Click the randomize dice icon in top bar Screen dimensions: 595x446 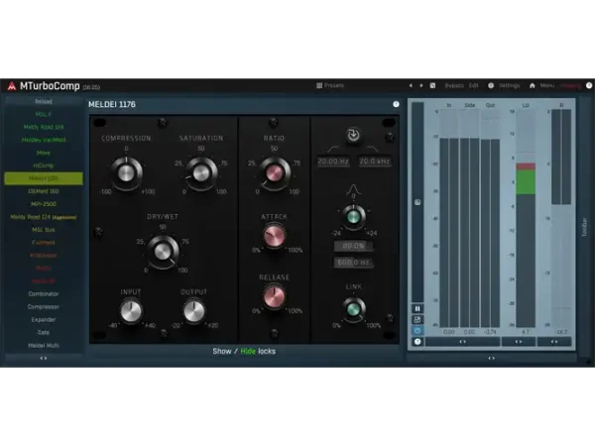432,85
